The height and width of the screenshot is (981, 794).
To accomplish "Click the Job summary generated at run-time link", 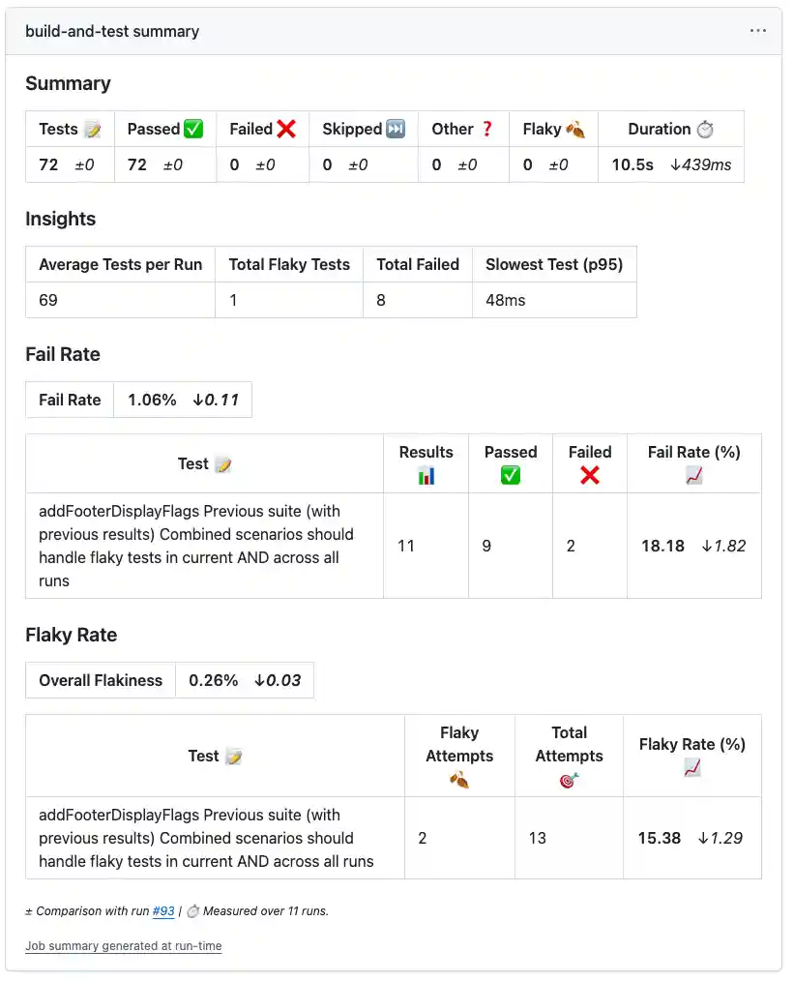I will tap(123, 946).
